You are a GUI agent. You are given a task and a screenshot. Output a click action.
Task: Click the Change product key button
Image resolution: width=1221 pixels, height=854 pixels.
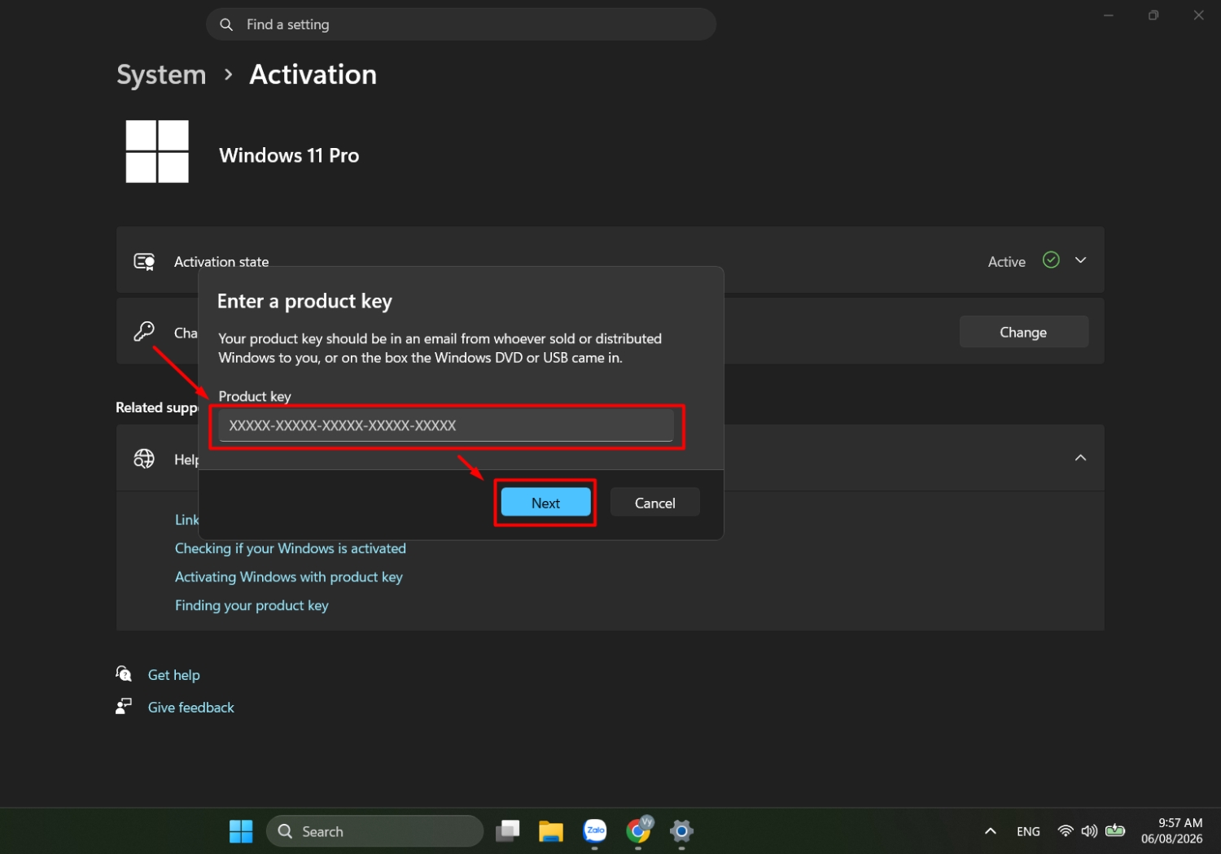(1023, 332)
